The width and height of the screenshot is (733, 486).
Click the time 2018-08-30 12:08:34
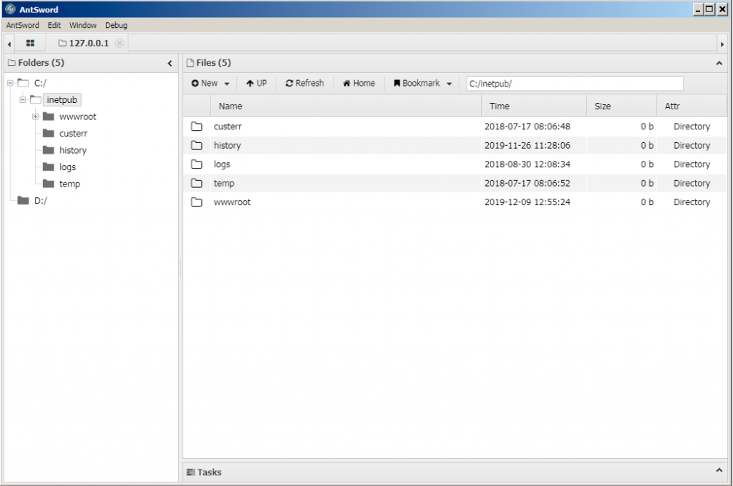click(x=528, y=164)
